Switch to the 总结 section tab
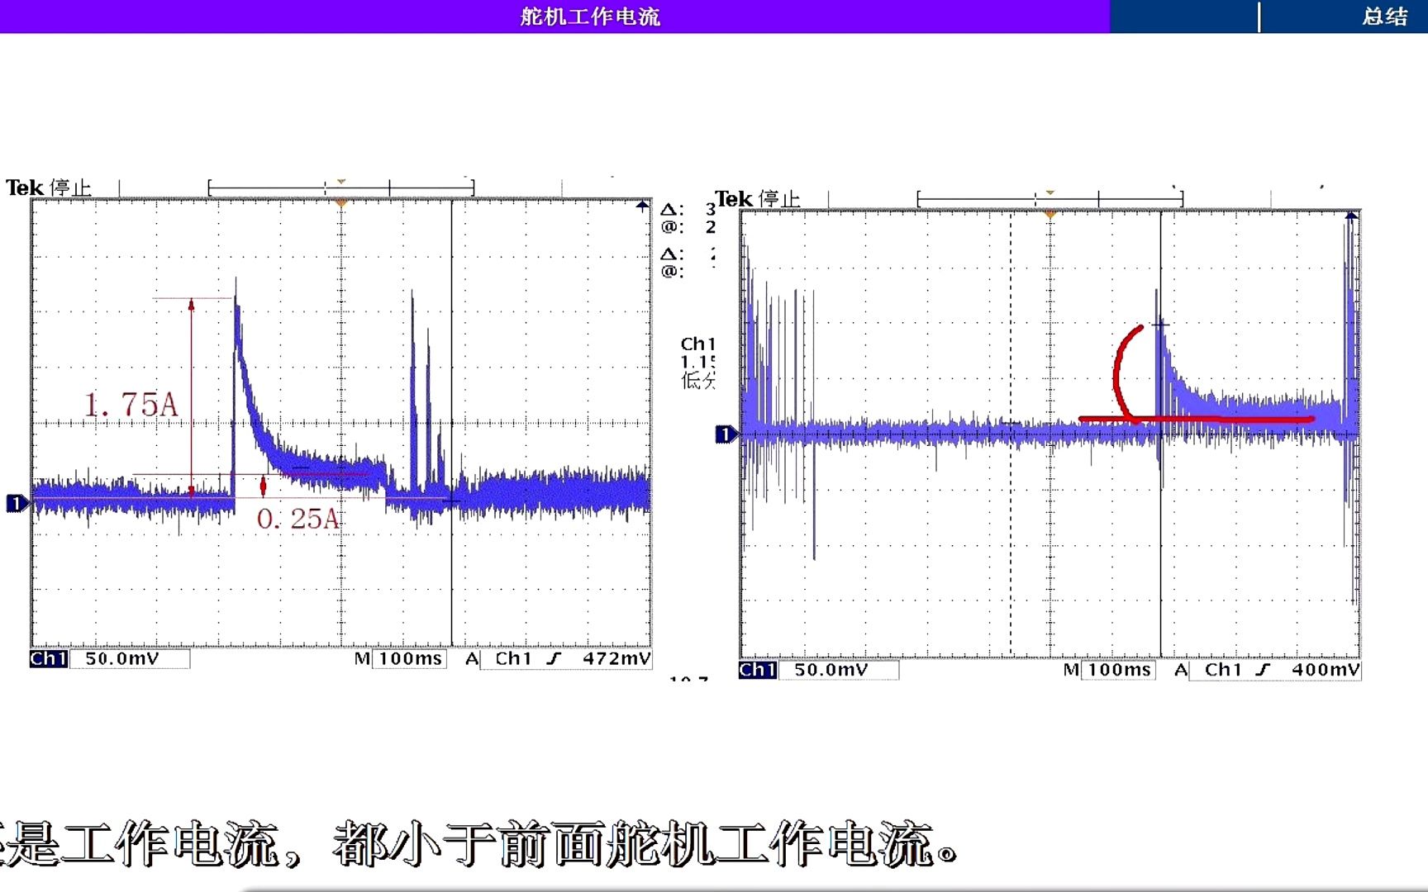 [x=1385, y=17]
